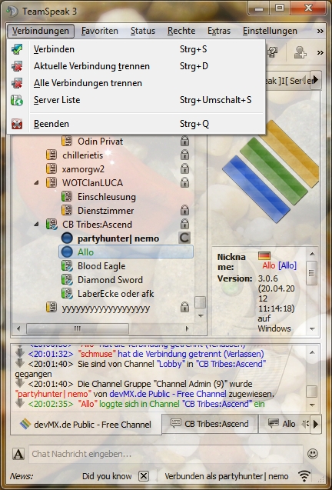Select the WOTClanLUCA channel
This screenshot has height=490, width=332.
coord(92,183)
